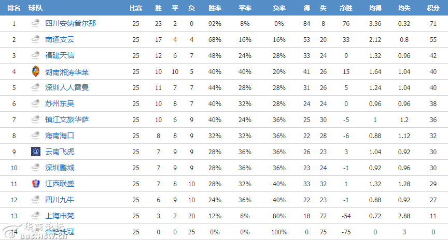The image size is (448, 240).
Task: Open the 上海申梵 team link
Action: click(60, 216)
